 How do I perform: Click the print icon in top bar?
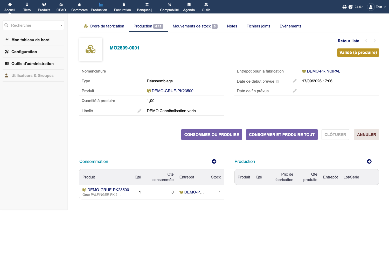point(344,7)
